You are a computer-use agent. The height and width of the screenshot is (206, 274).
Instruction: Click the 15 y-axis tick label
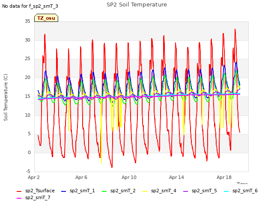(27, 96)
